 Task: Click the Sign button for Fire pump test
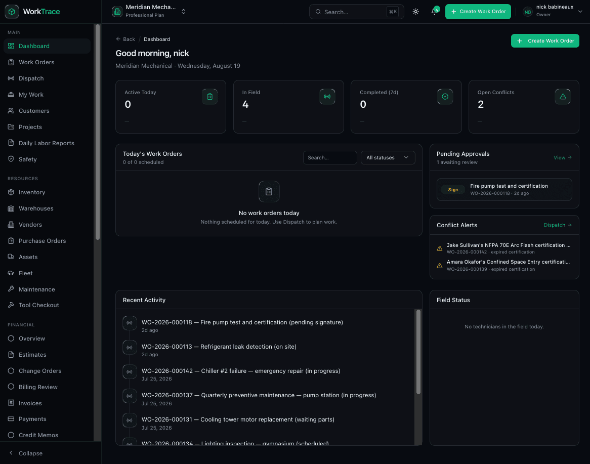pyautogui.click(x=453, y=190)
